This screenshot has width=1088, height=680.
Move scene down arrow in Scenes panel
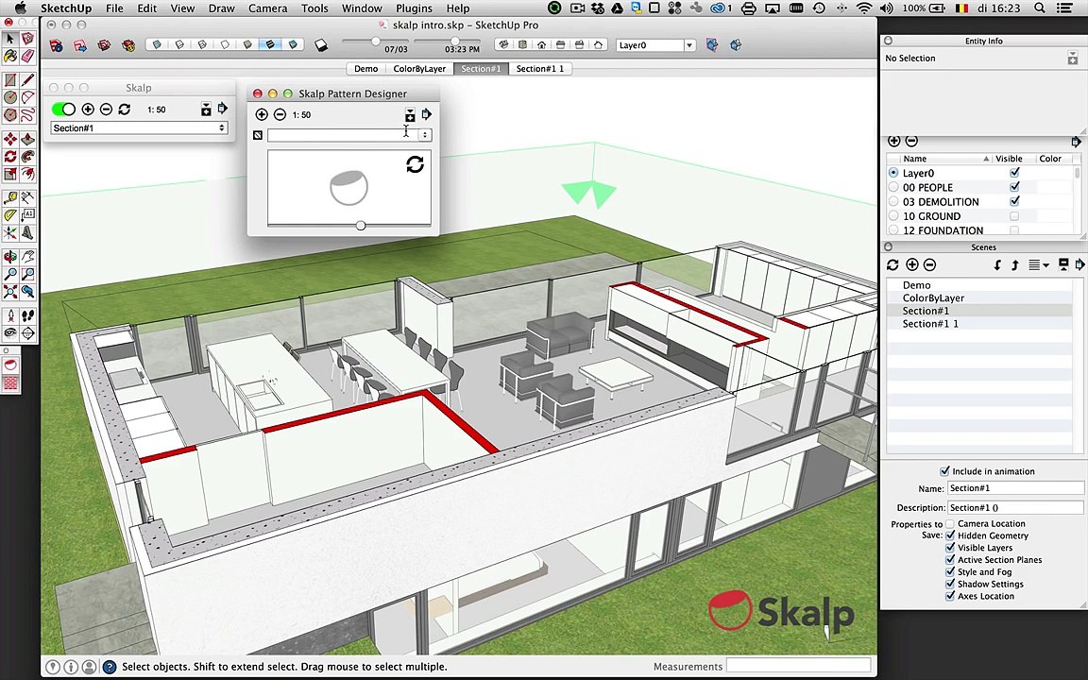pos(997,264)
